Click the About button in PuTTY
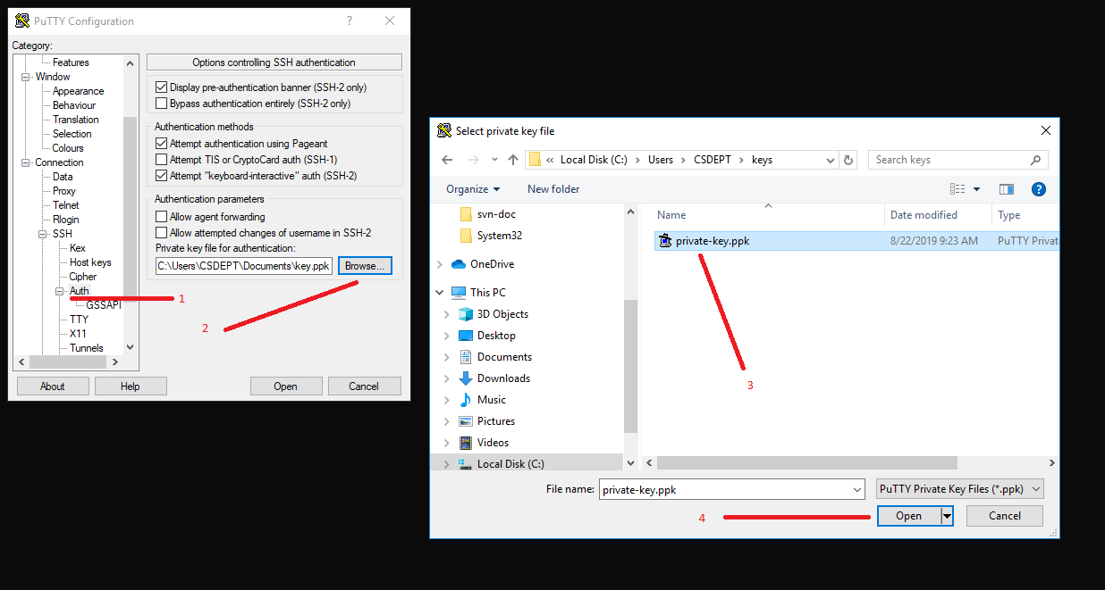The height and width of the screenshot is (590, 1105). coord(53,386)
